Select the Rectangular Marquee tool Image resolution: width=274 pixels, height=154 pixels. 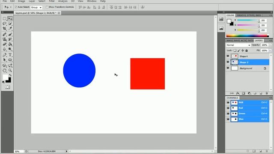tap(5, 18)
